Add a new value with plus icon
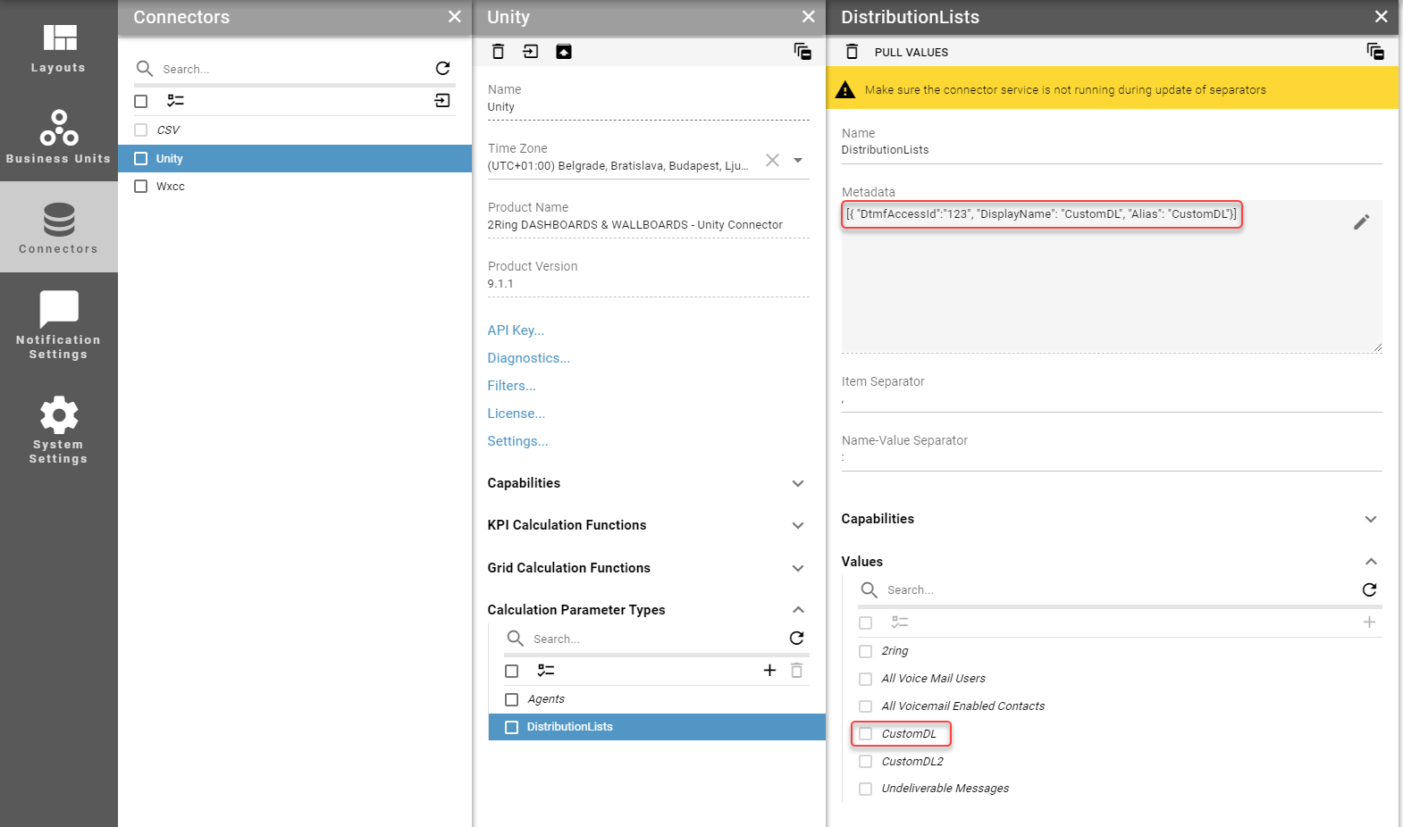 (1369, 622)
